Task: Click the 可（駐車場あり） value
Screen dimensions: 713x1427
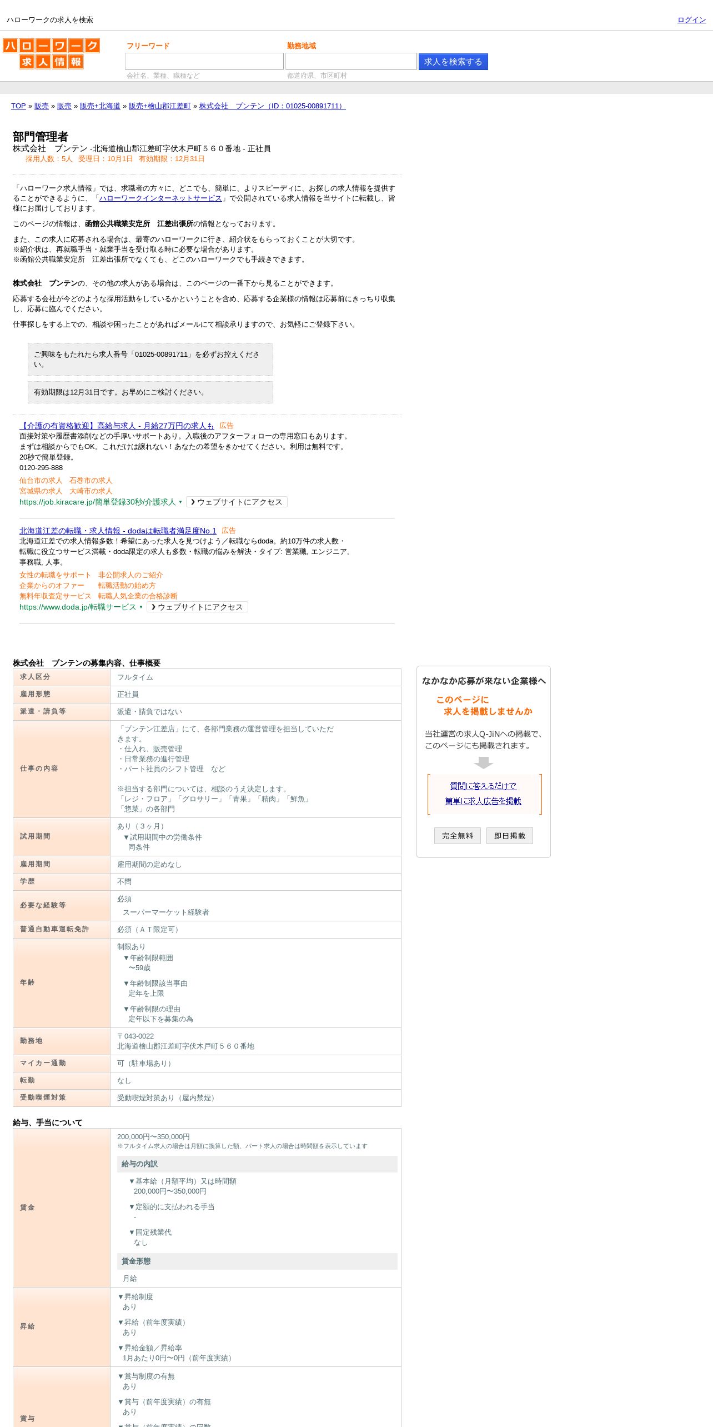Action: click(145, 1064)
